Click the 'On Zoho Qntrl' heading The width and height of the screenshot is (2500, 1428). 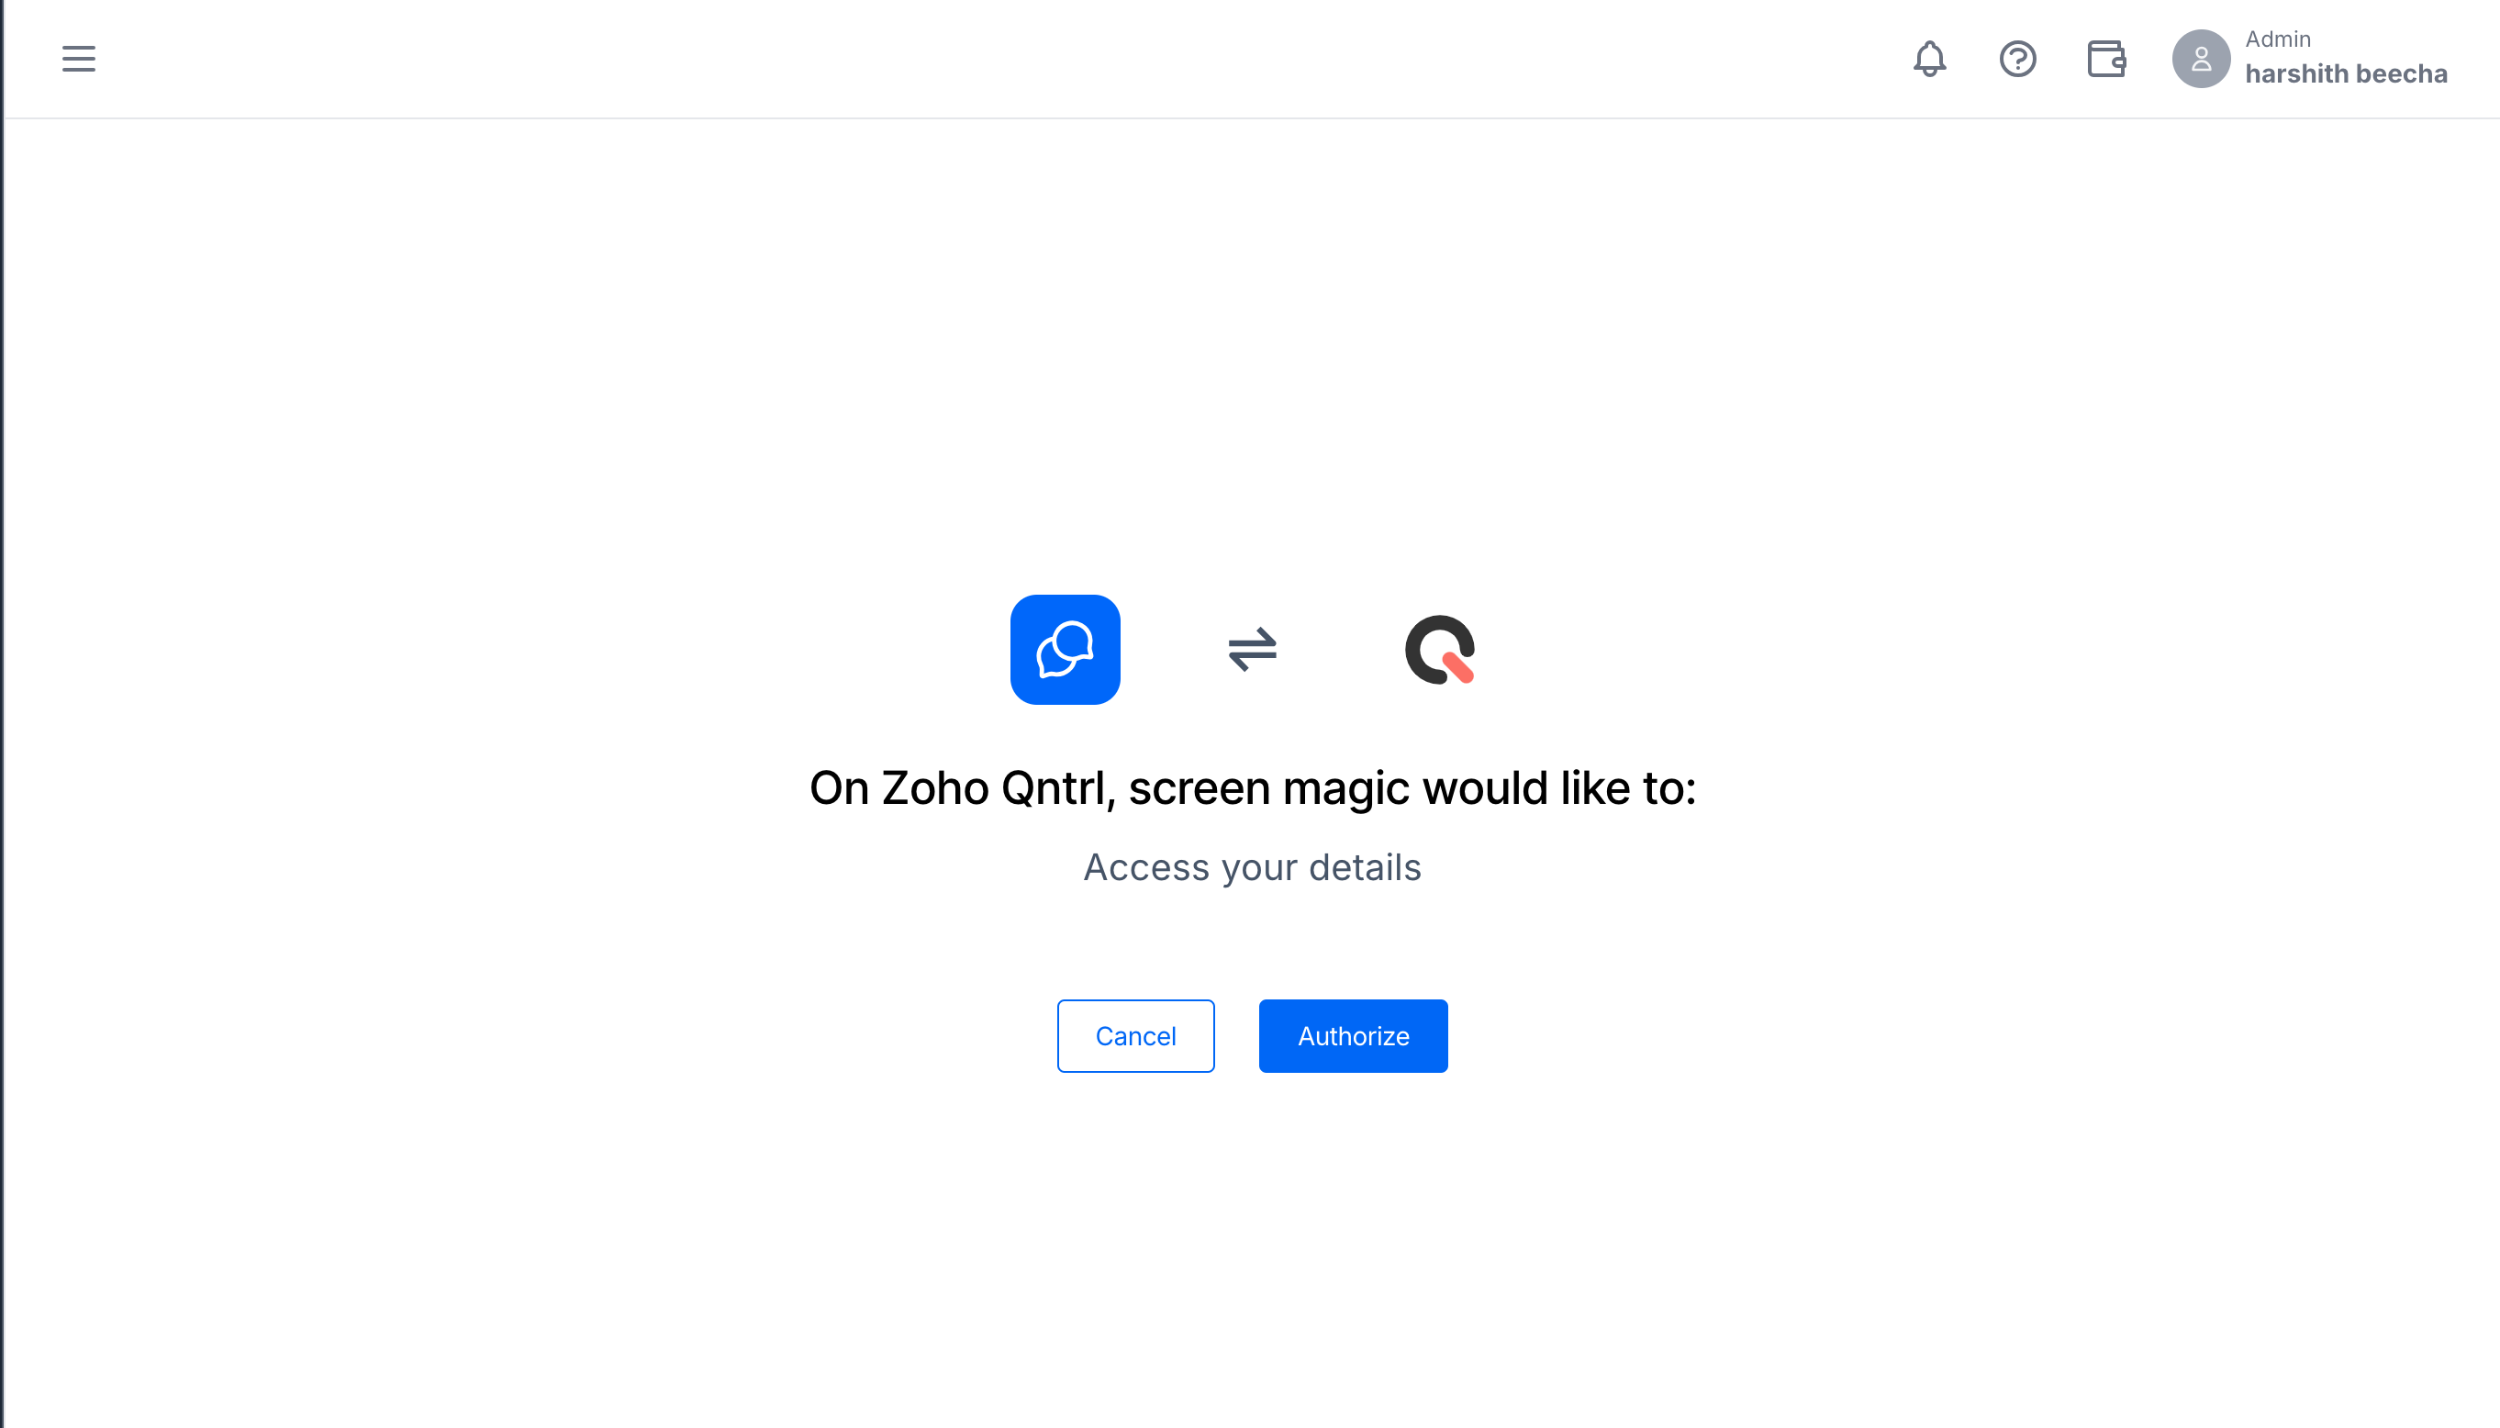click(964, 787)
